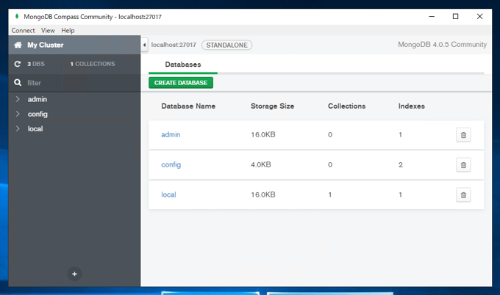Click the My Cluster header
The width and height of the screenshot is (500, 295).
click(74, 45)
